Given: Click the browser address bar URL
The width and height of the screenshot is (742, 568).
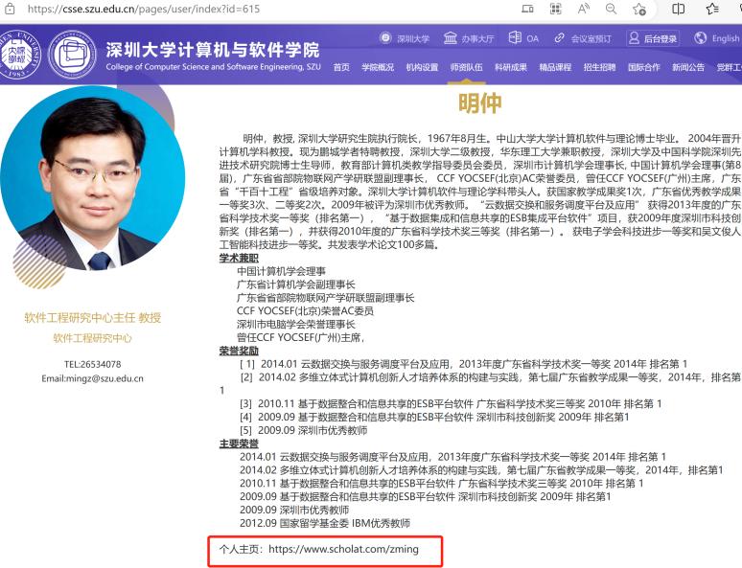Looking at the screenshot, I should (x=144, y=9).
